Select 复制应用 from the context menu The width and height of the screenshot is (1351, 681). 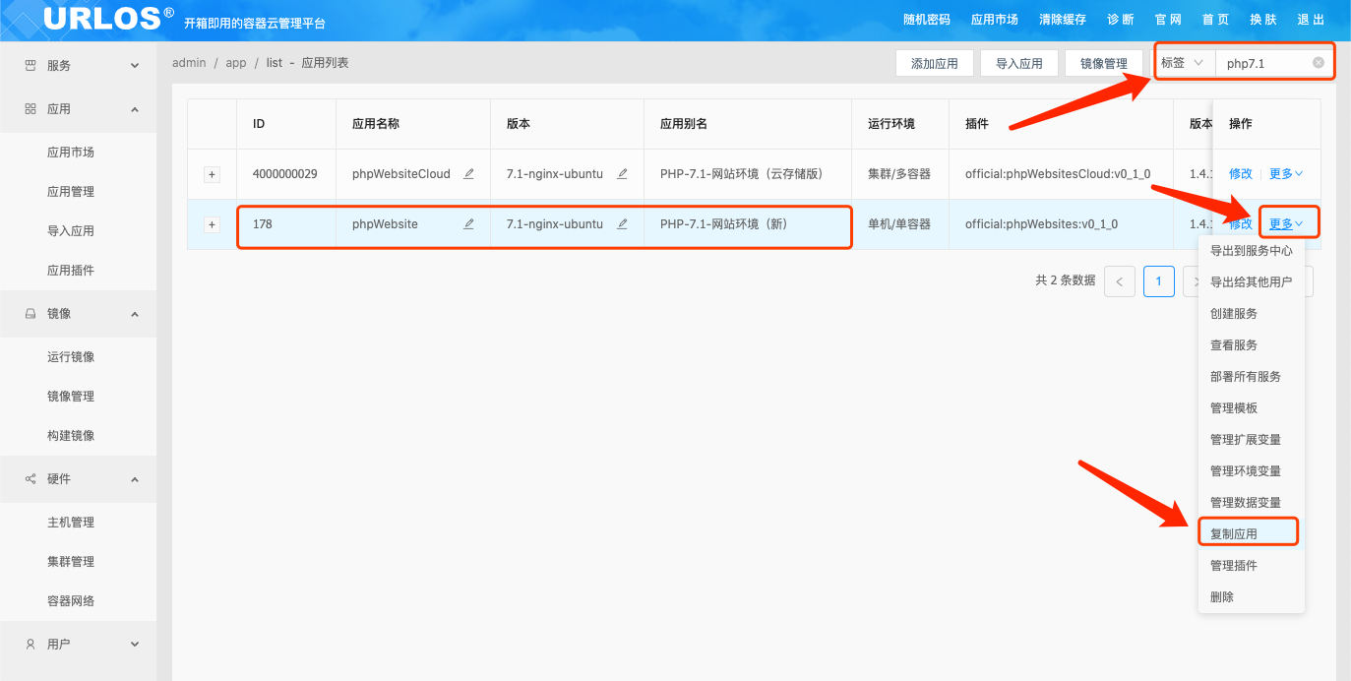1233,531
